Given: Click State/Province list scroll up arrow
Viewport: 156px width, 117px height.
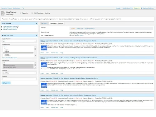Looking at the screenshot, I should (x=35, y=47).
